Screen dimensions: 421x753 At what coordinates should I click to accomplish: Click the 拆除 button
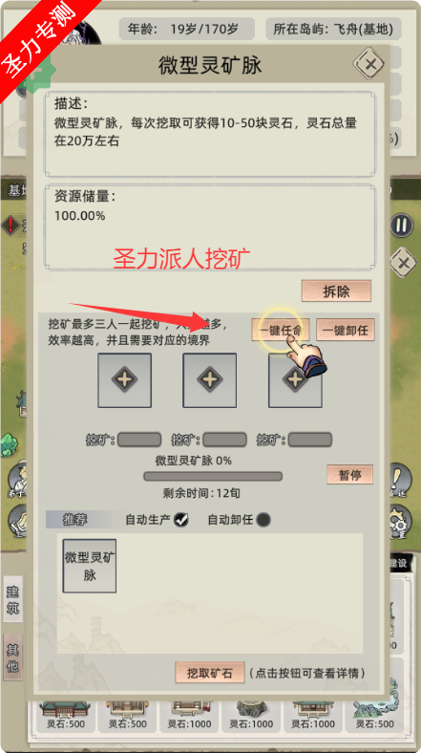tap(336, 291)
